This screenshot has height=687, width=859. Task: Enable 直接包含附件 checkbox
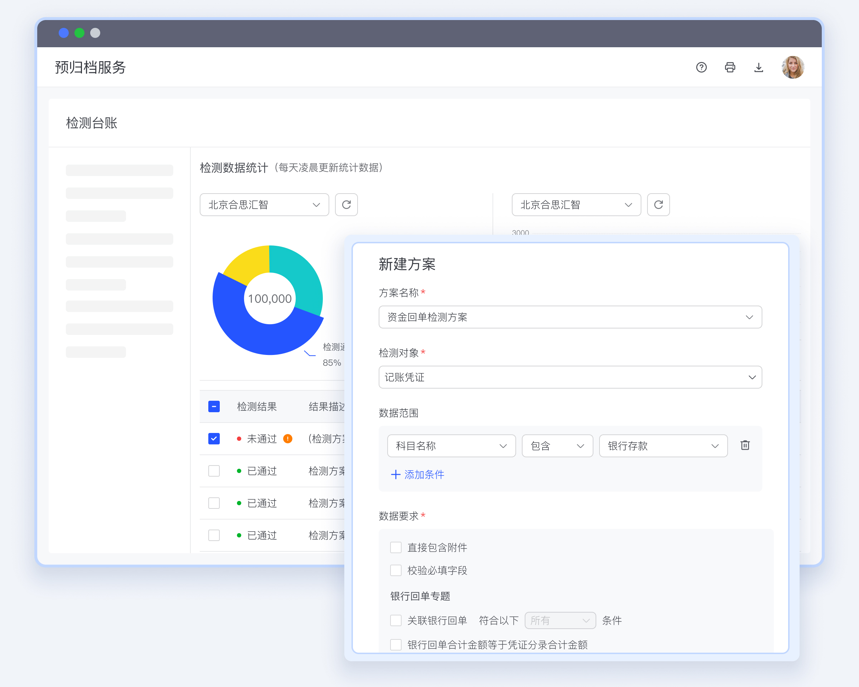click(x=395, y=547)
